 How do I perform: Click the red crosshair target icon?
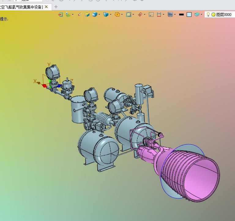[x=140, y=15]
